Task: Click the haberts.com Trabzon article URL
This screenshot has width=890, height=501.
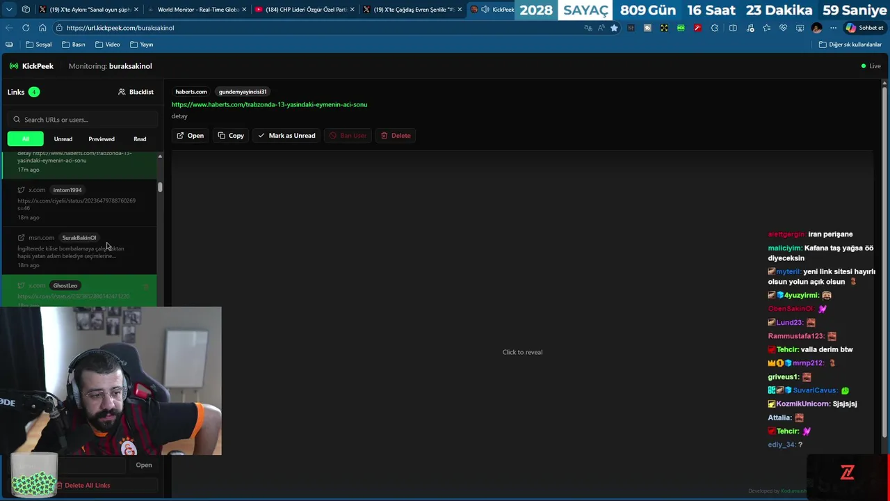Action: 269,104
